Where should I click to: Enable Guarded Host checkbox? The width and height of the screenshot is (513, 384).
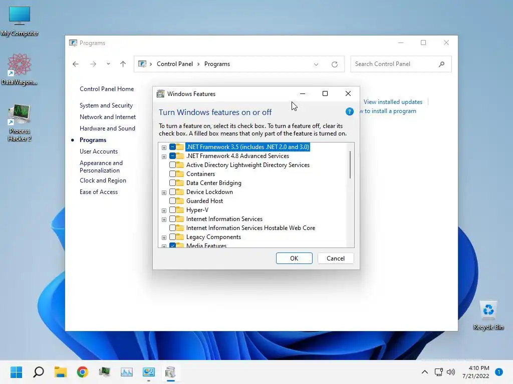pyautogui.click(x=172, y=201)
